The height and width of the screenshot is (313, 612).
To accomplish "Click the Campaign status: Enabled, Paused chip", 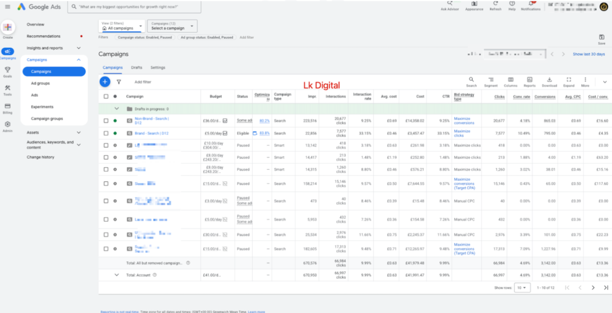I will pos(145,37).
